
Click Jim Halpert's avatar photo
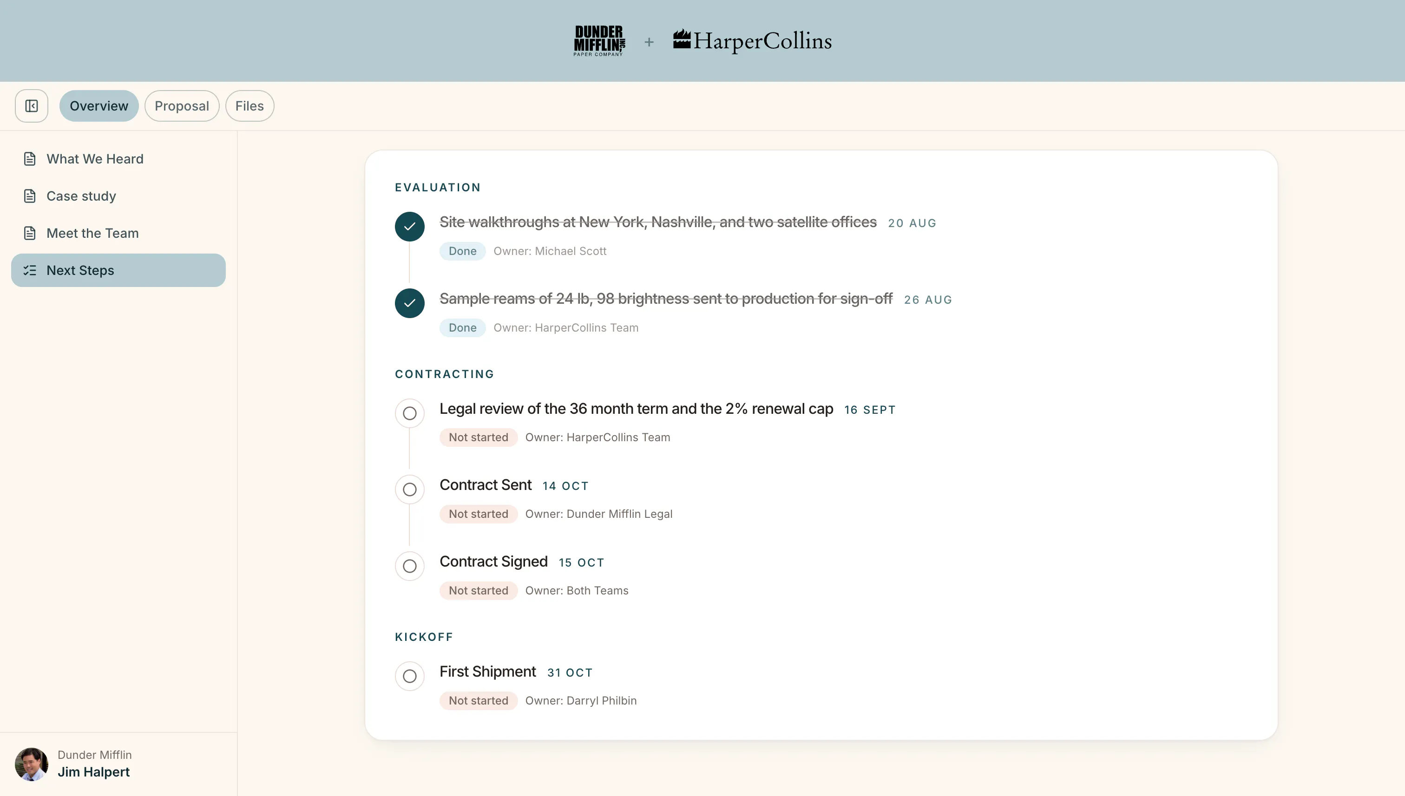click(x=31, y=764)
